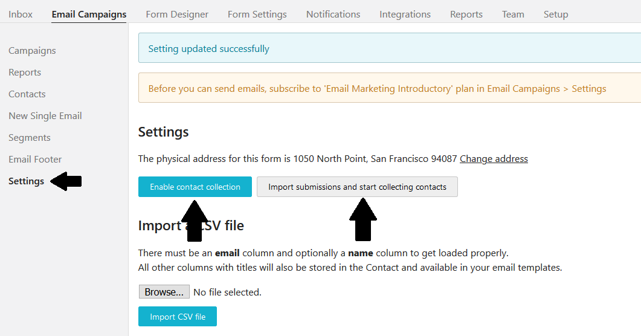Select the Integrations tab
641x336 pixels.
tap(405, 14)
